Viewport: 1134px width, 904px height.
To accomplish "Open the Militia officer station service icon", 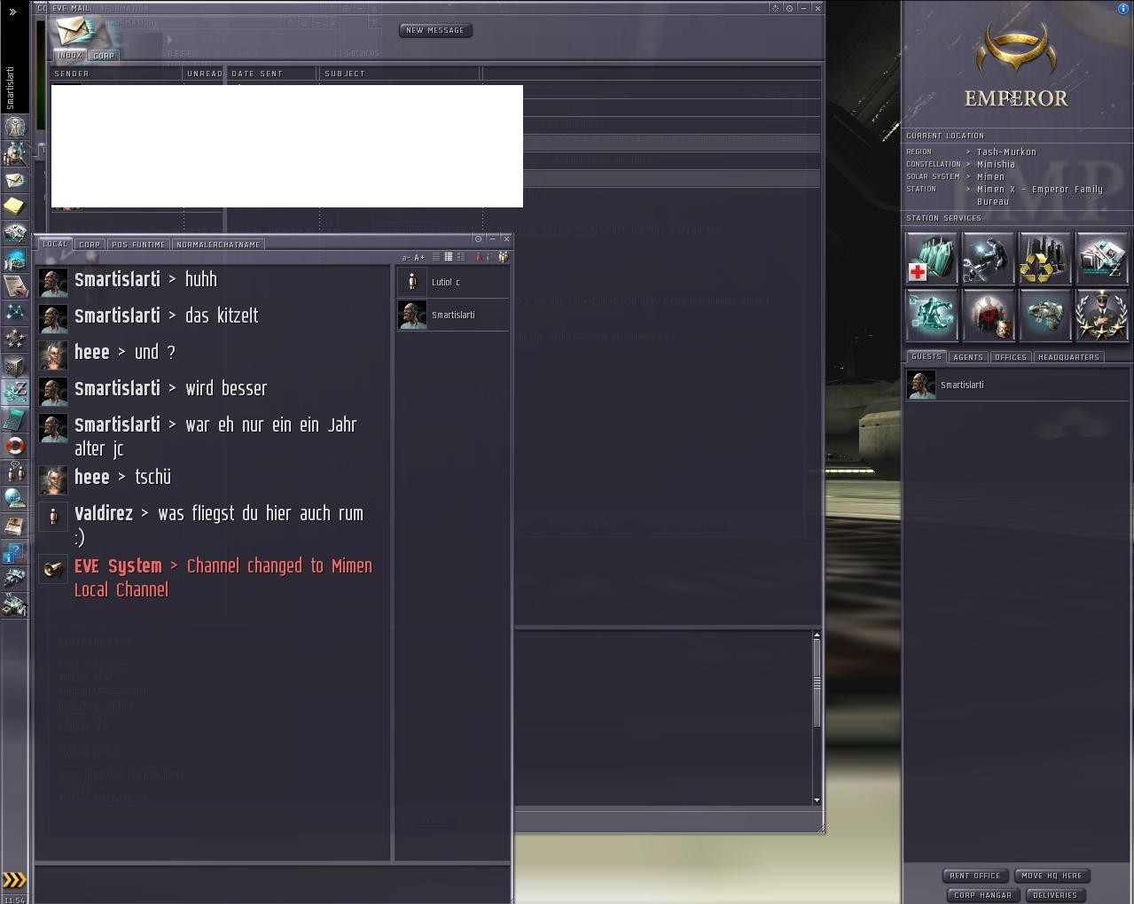I will point(1102,315).
